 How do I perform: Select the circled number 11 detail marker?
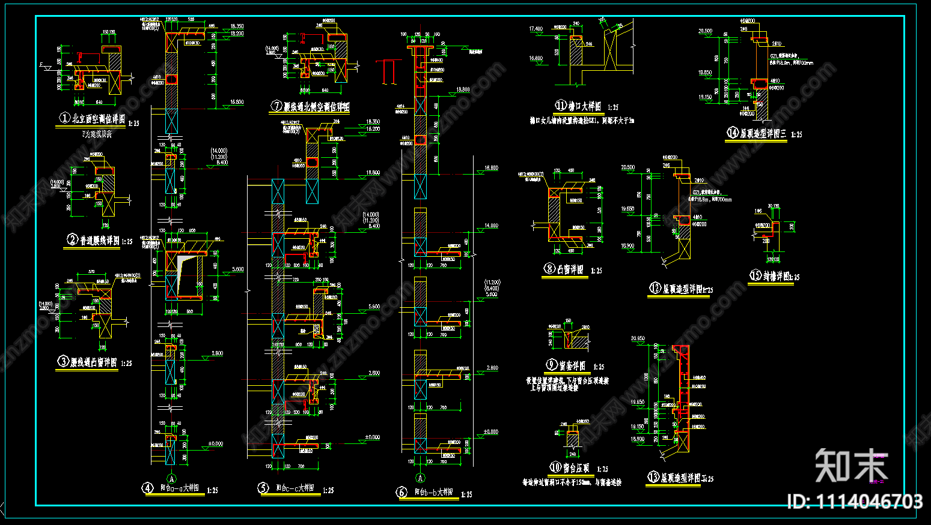tap(560, 106)
